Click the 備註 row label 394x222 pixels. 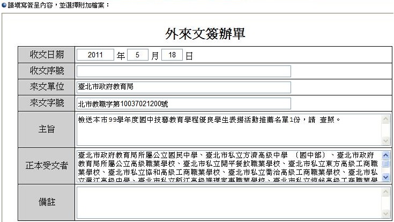[47, 202]
